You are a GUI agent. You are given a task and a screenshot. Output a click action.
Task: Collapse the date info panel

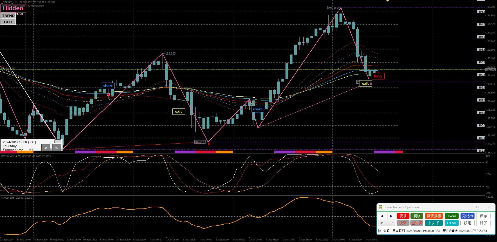[57, 142]
